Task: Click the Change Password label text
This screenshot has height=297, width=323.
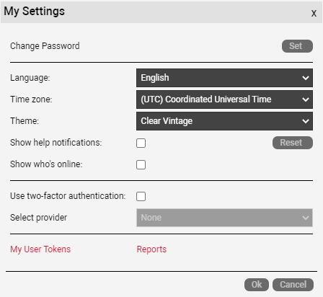Action: coord(45,46)
